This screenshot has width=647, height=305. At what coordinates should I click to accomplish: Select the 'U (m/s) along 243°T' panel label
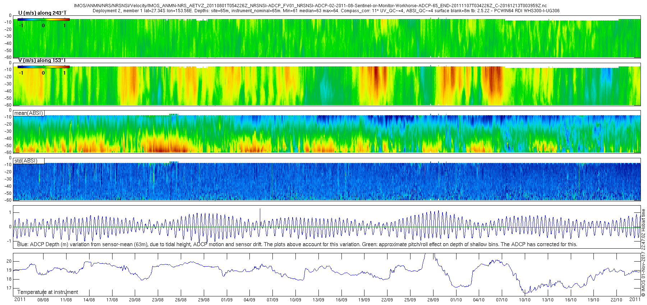42,13
